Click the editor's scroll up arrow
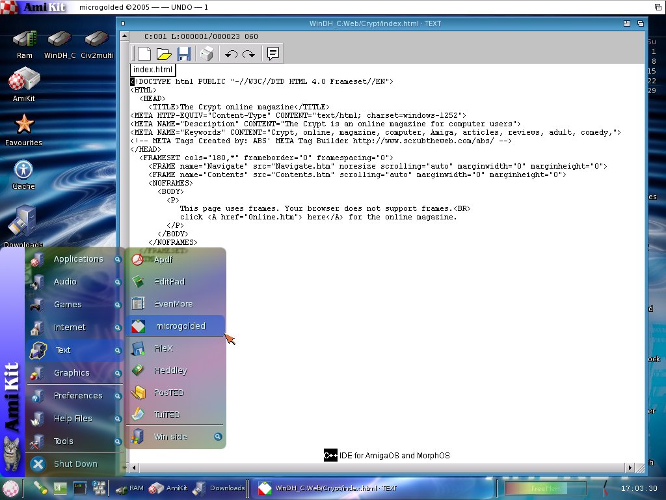 pos(124,36)
